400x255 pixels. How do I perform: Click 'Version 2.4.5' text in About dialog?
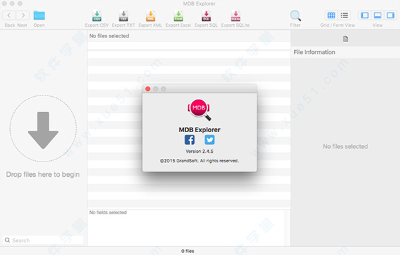(x=199, y=152)
